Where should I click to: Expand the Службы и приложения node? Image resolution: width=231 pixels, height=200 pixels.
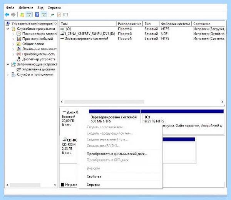click(8, 75)
